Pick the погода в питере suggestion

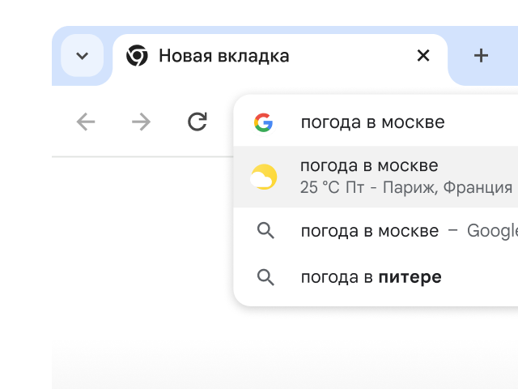click(338, 277)
